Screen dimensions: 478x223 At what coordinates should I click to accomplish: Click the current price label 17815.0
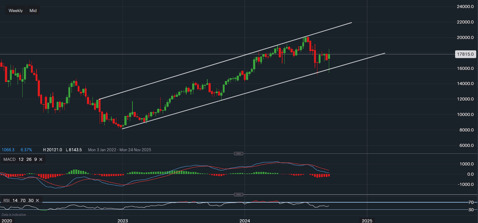point(465,54)
